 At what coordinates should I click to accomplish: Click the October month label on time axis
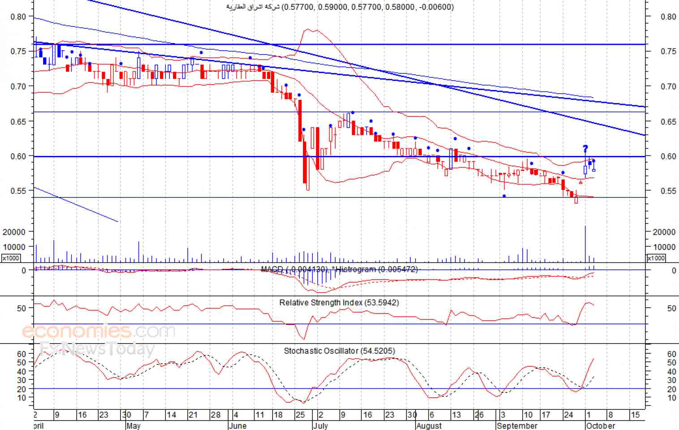601,426
